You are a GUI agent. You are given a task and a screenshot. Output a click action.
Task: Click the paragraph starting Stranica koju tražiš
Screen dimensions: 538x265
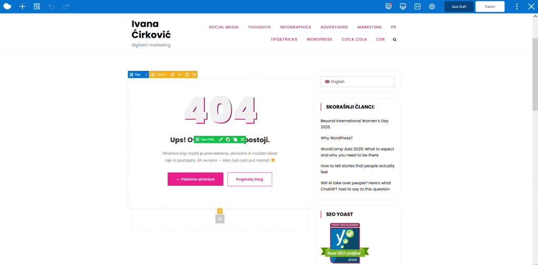pos(220,157)
